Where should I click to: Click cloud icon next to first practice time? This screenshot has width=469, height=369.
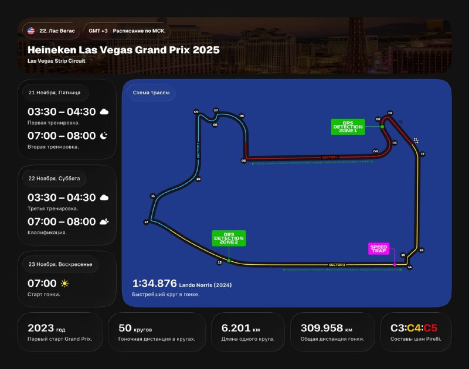pyautogui.click(x=104, y=112)
